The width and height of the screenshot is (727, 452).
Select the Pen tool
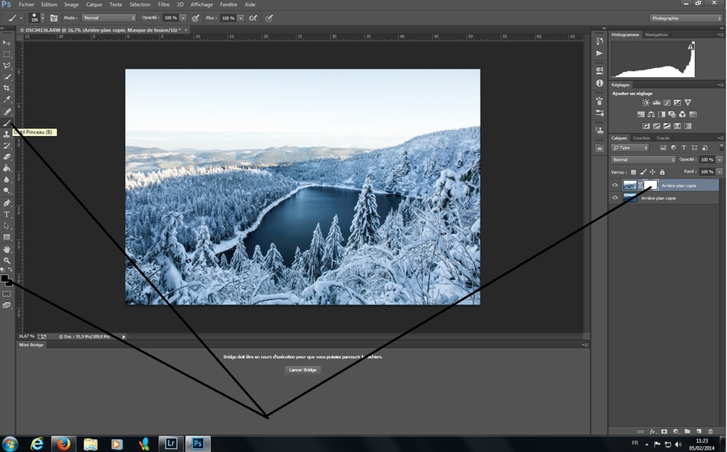7,203
